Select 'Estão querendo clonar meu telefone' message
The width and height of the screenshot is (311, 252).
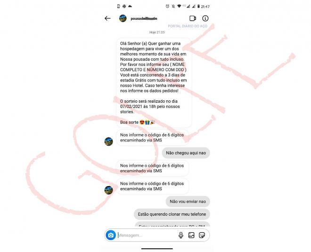[x=172, y=214]
